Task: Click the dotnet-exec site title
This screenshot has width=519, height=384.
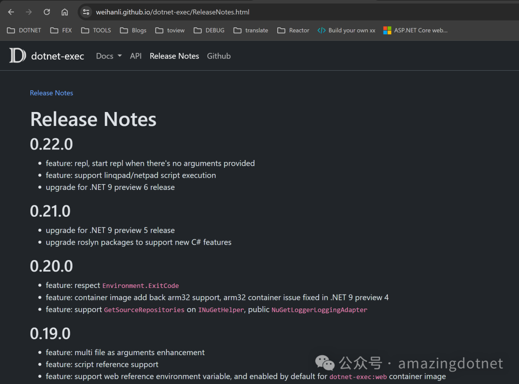Action: point(58,56)
